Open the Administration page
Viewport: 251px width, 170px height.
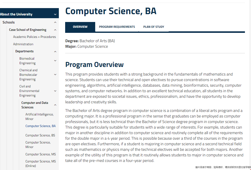(23, 44)
